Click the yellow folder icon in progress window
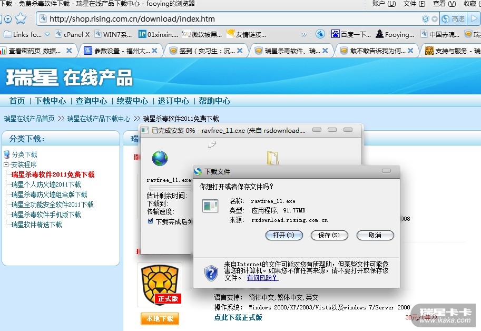This screenshot has width=481, height=331. 272,158
